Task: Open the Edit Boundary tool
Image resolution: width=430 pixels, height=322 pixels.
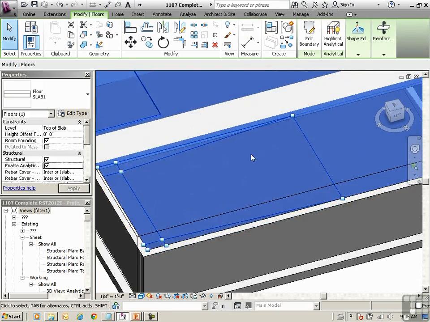Action: [x=309, y=34]
